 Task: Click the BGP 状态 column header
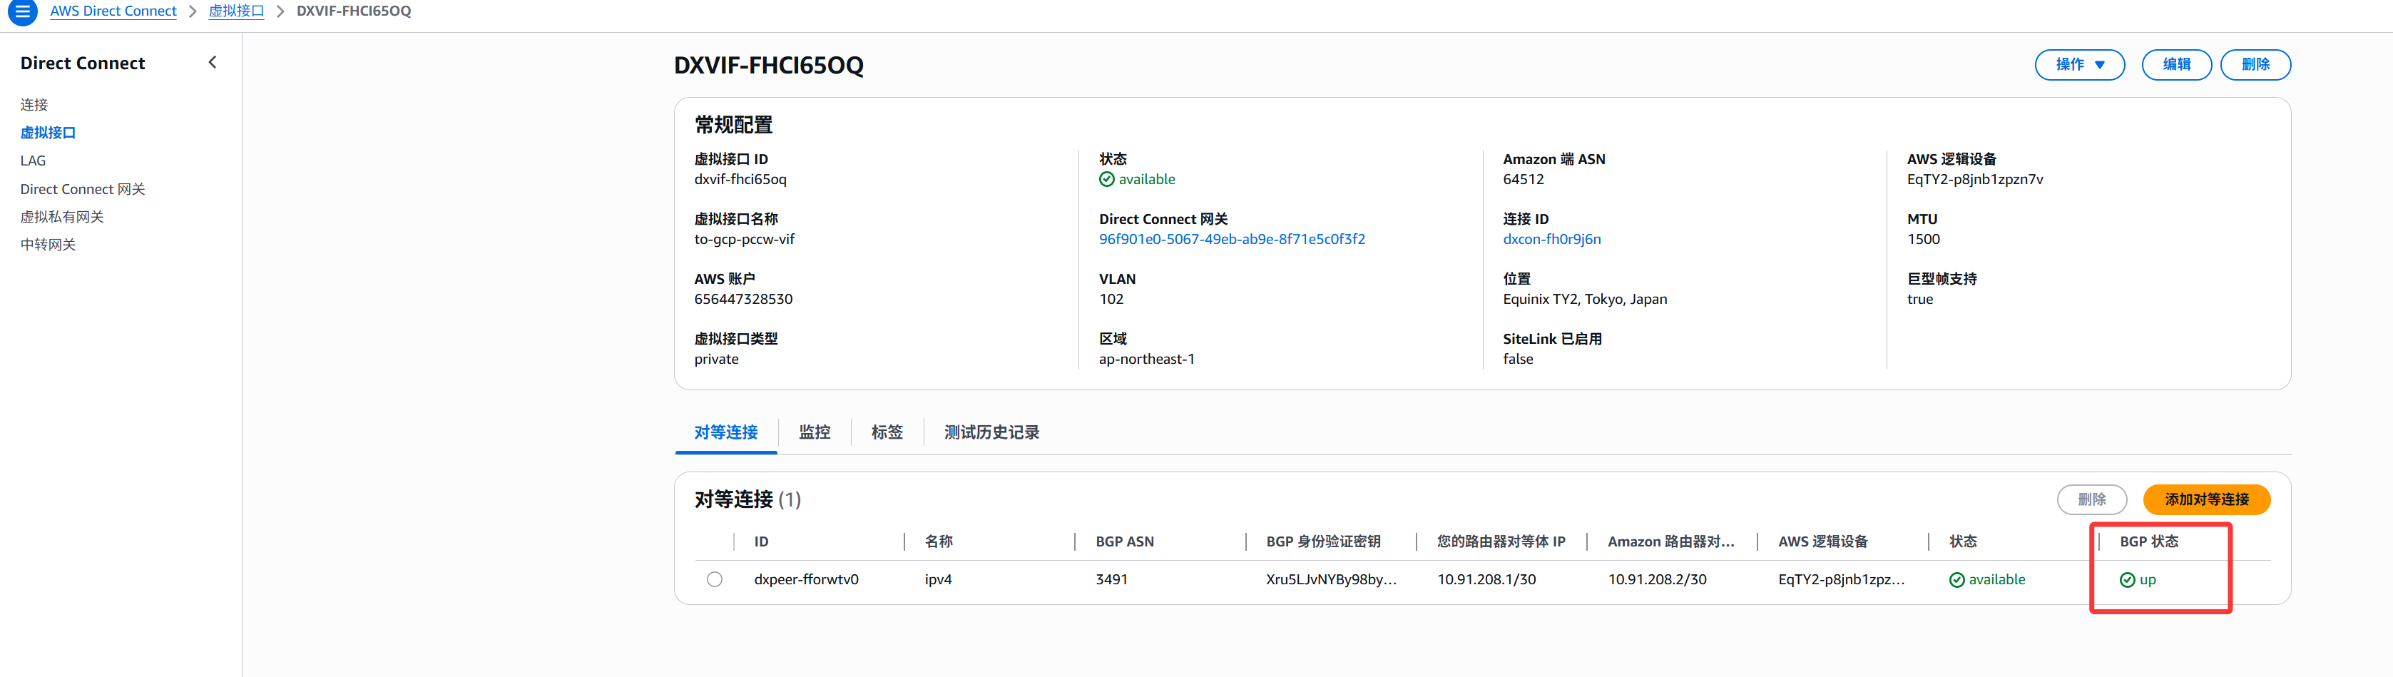click(x=2148, y=541)
